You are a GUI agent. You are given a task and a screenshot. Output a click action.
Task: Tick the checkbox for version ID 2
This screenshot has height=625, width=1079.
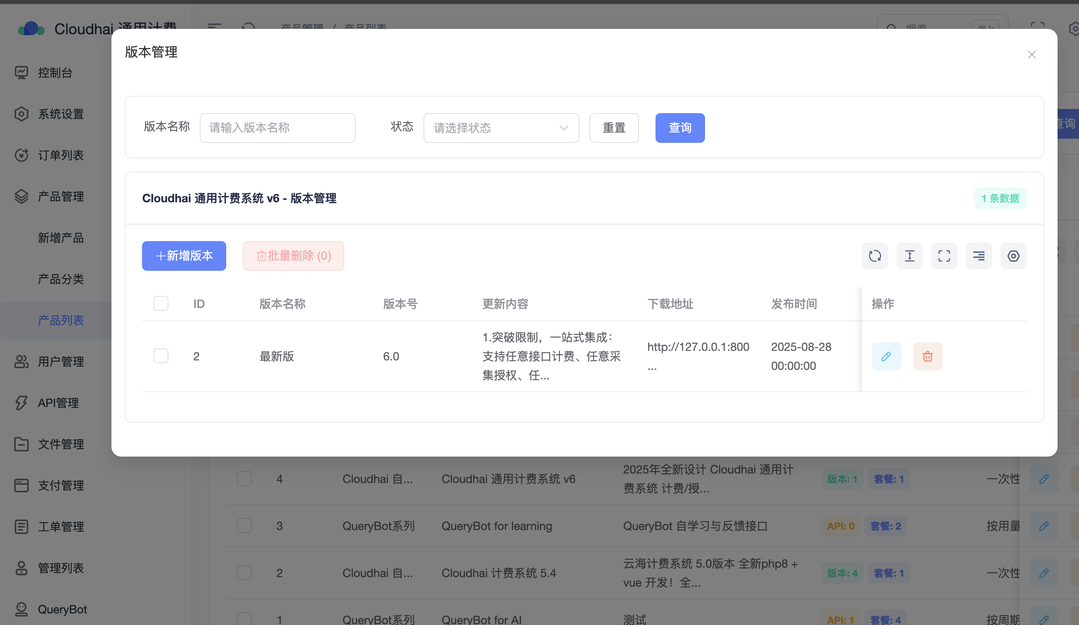[x=161, y=355]
